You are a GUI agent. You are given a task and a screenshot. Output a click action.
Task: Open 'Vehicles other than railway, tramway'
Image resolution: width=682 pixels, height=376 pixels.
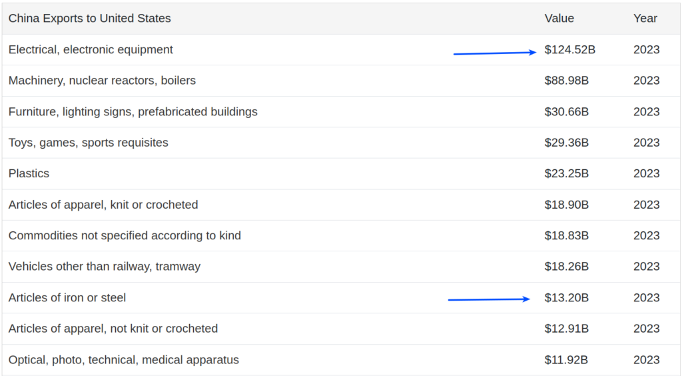104,267
